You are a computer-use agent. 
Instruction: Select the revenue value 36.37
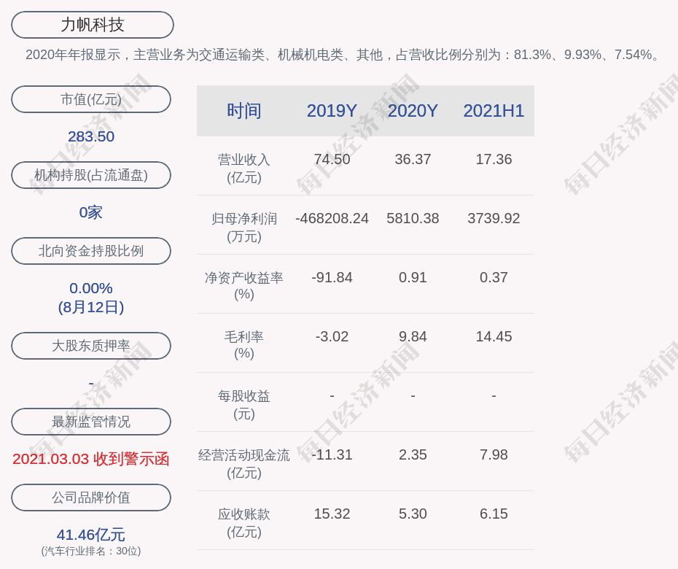pos(413,159)
